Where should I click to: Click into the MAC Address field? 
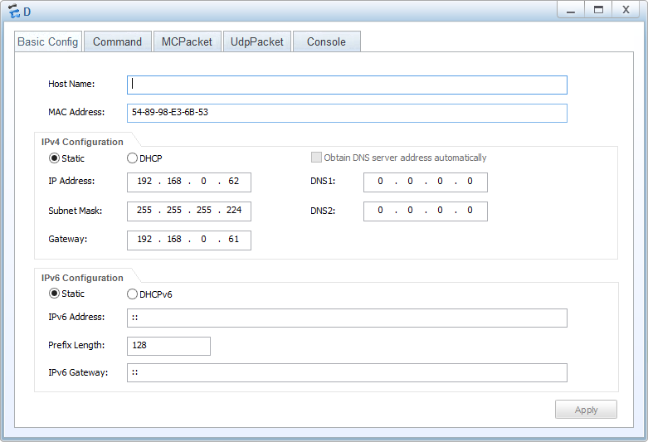(x=347, y=113)
